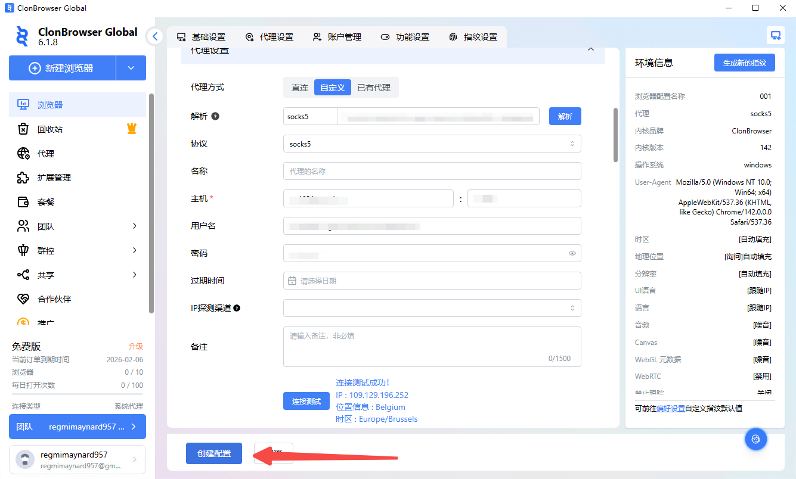Click the Plans wallet icon in sidebar

click(23, 202)
